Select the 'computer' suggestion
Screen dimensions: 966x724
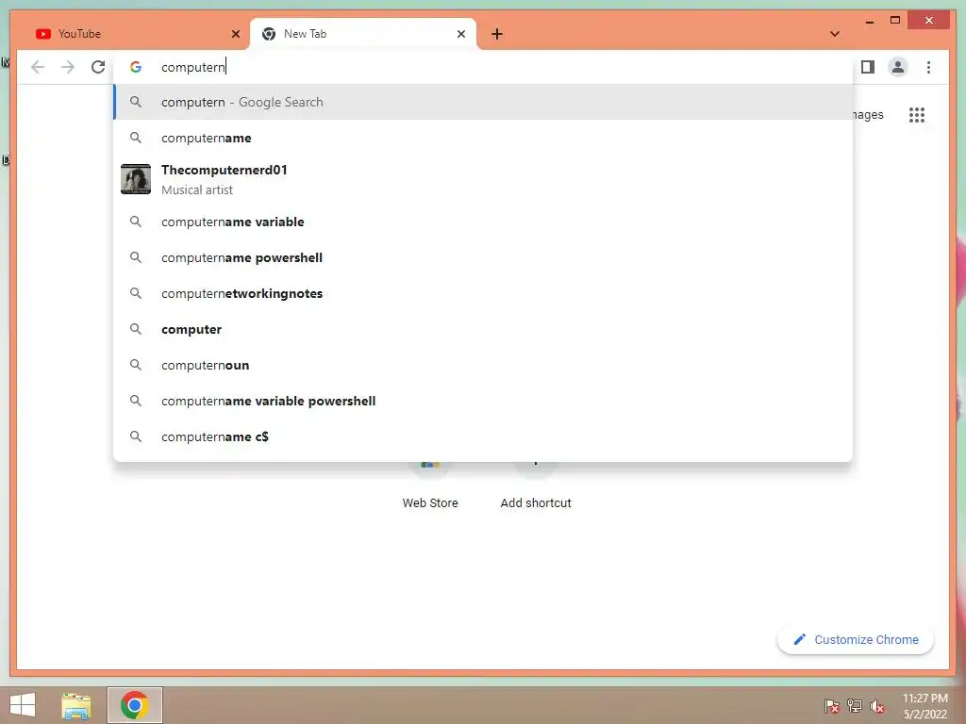[x=483, y=329]
